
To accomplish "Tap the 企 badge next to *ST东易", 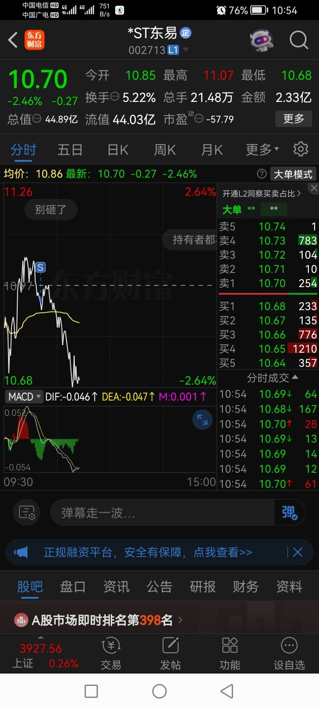I will coord(186,32).
